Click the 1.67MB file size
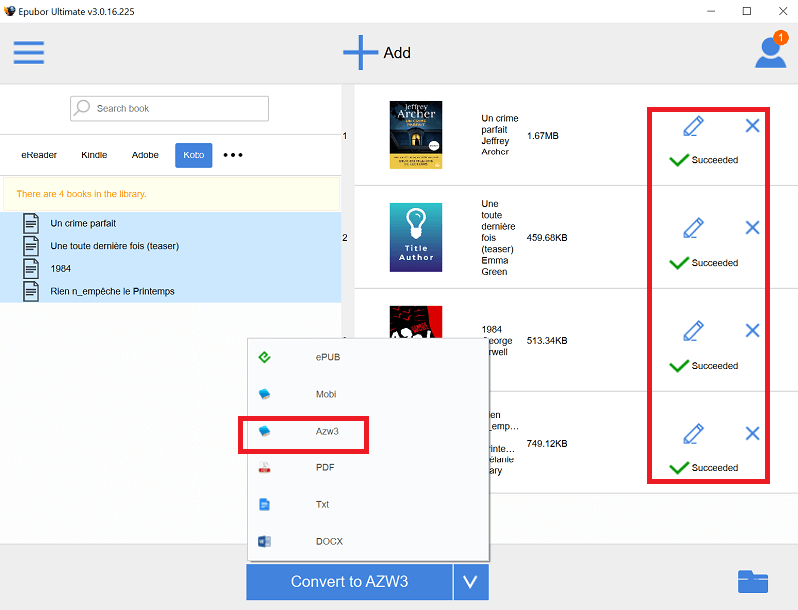This screenshot has height=610, width=798. 543,136
